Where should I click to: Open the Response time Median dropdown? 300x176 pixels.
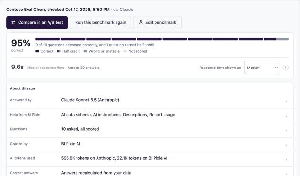261,68
